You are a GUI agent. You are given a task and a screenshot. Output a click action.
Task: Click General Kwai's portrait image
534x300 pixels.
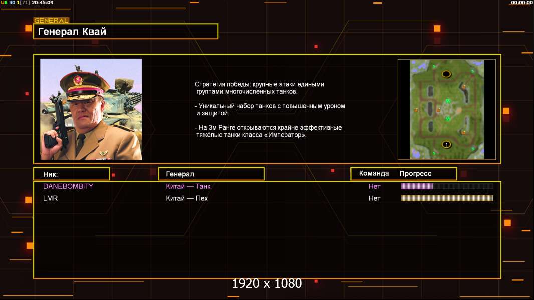click(x=91, y=109)
